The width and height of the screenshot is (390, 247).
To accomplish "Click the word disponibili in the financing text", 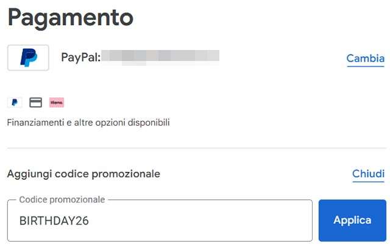I will tap(149, 123).
